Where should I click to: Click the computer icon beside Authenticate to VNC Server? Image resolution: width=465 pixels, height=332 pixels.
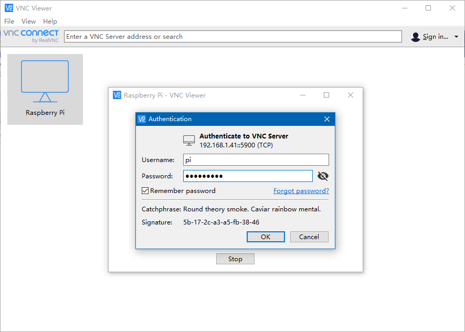(189, 141)
